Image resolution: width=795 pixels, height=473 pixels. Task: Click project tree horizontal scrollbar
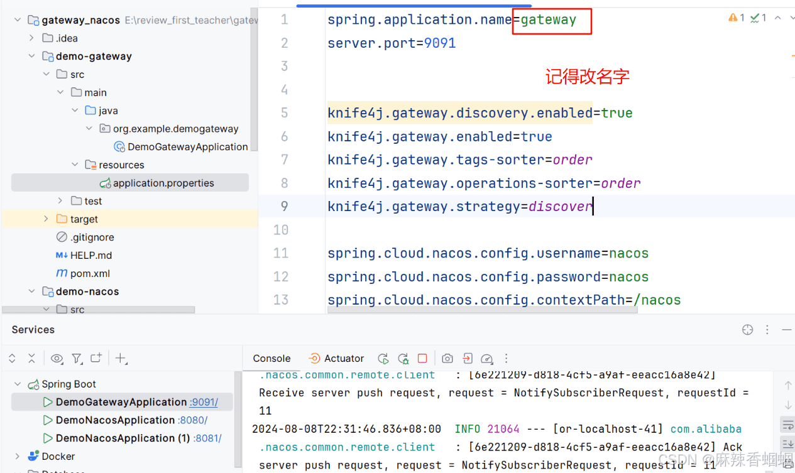pos(99,310)
